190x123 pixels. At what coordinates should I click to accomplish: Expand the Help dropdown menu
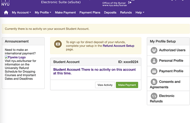[x=140, y=13]
